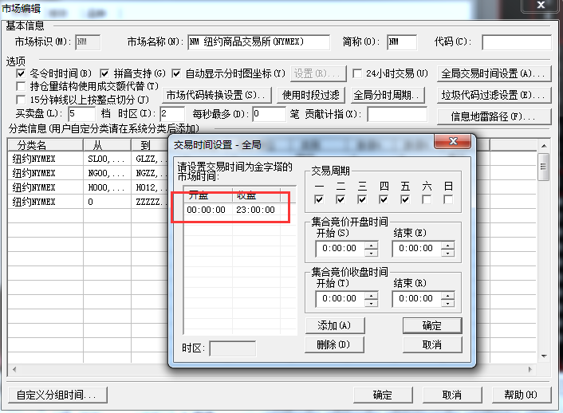Click 时区(I) input field in options
563x413 pixels.
click(172, 114)
